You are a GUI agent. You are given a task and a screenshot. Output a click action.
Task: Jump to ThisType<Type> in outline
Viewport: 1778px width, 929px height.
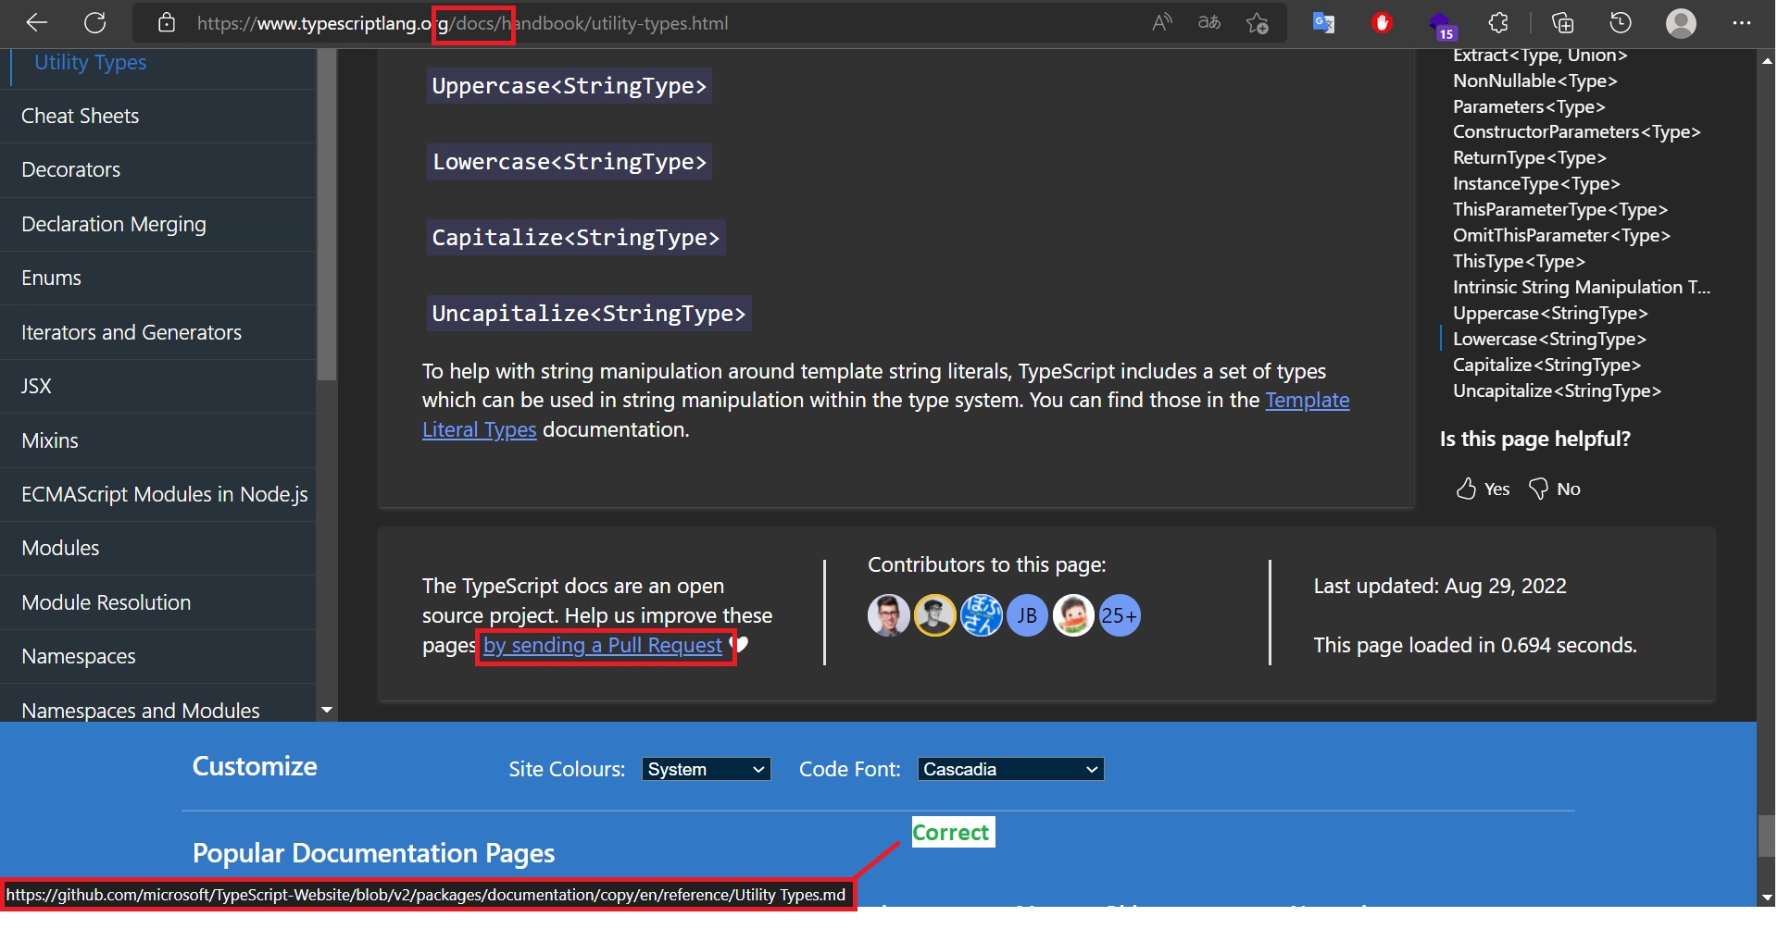point(1519,261)
